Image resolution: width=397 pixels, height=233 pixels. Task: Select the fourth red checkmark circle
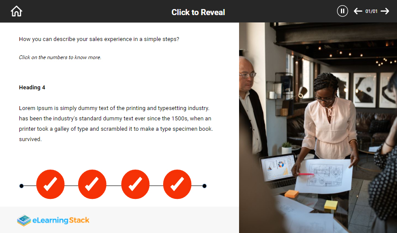177,184
